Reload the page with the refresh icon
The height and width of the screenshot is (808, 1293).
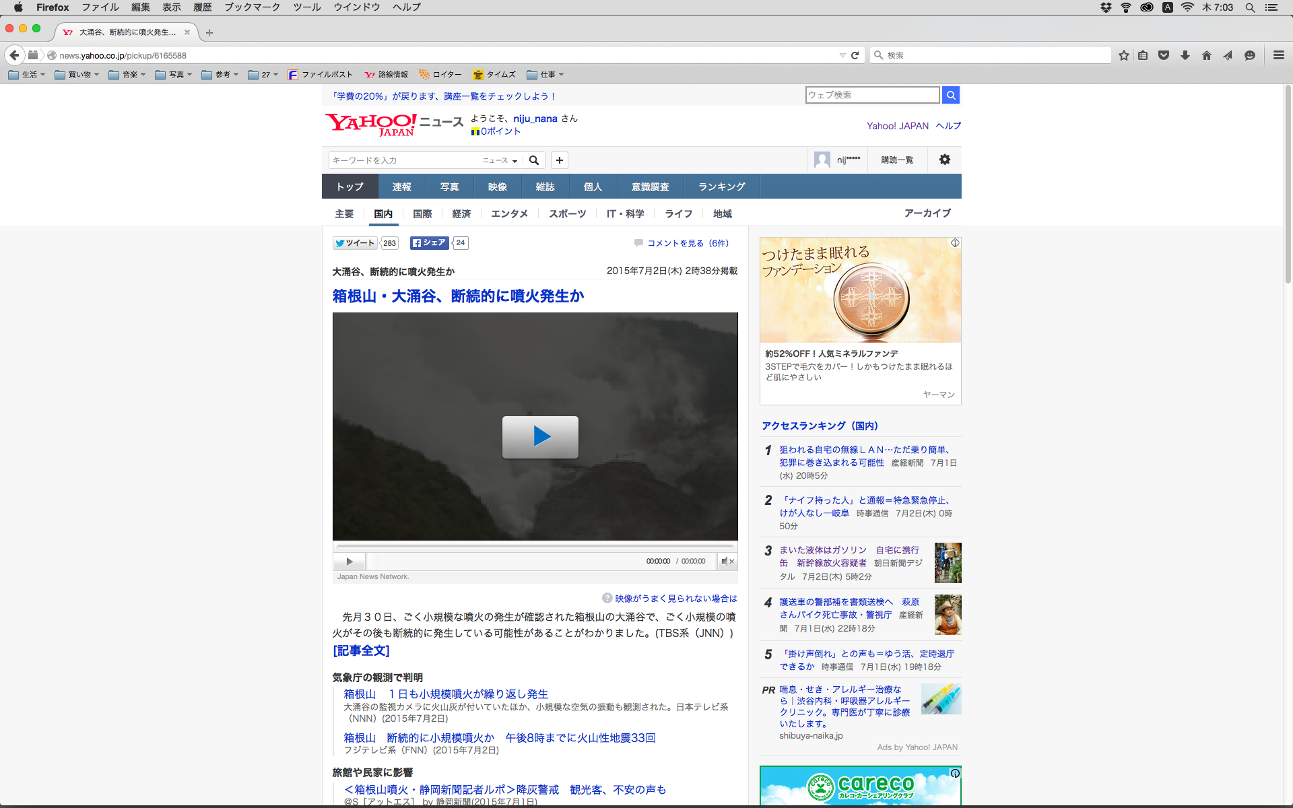[855, 55]
